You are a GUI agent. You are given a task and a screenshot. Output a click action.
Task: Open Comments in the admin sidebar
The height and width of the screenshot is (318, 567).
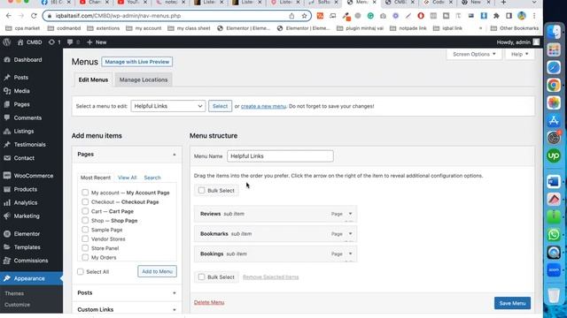[27, 117]
